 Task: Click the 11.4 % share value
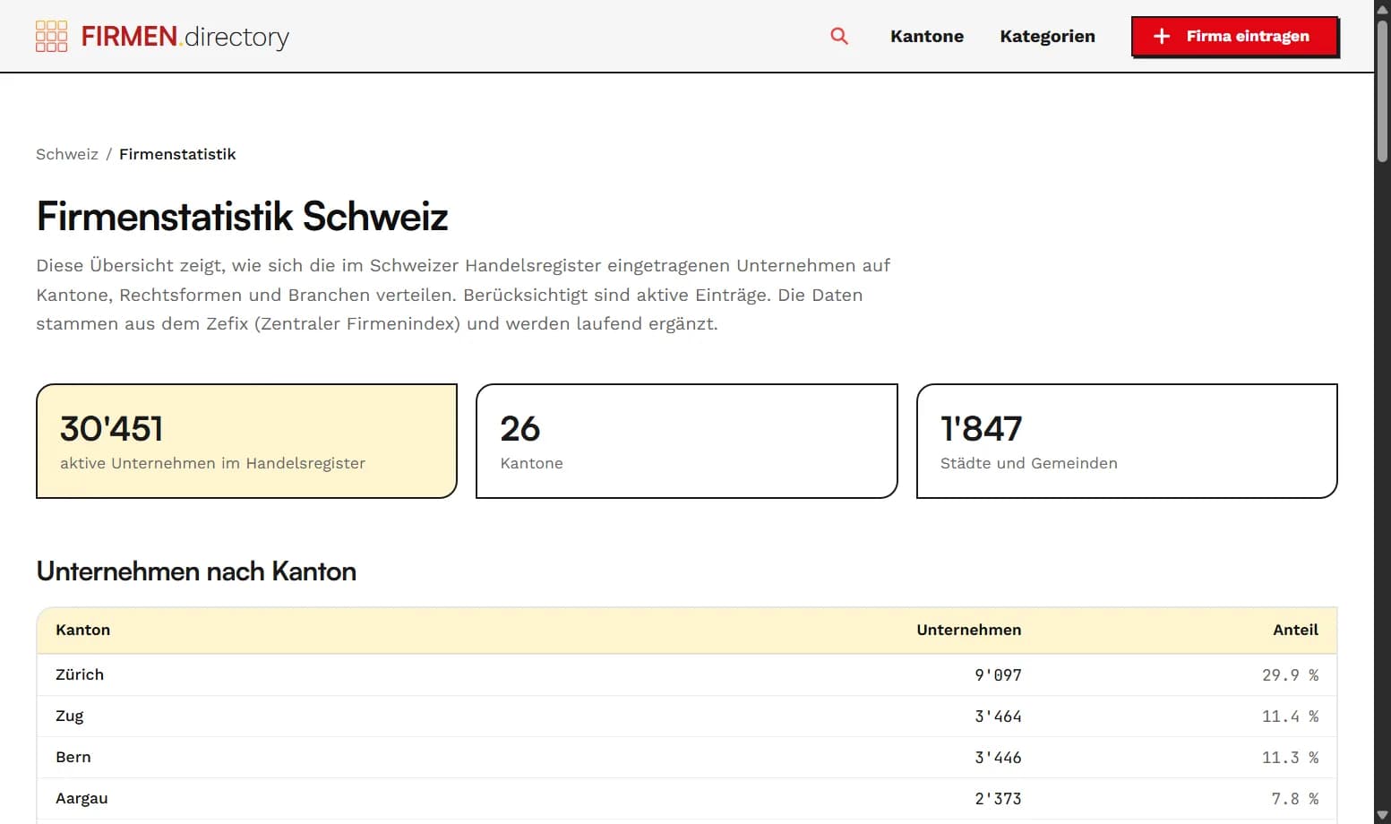click(1290, 716)
